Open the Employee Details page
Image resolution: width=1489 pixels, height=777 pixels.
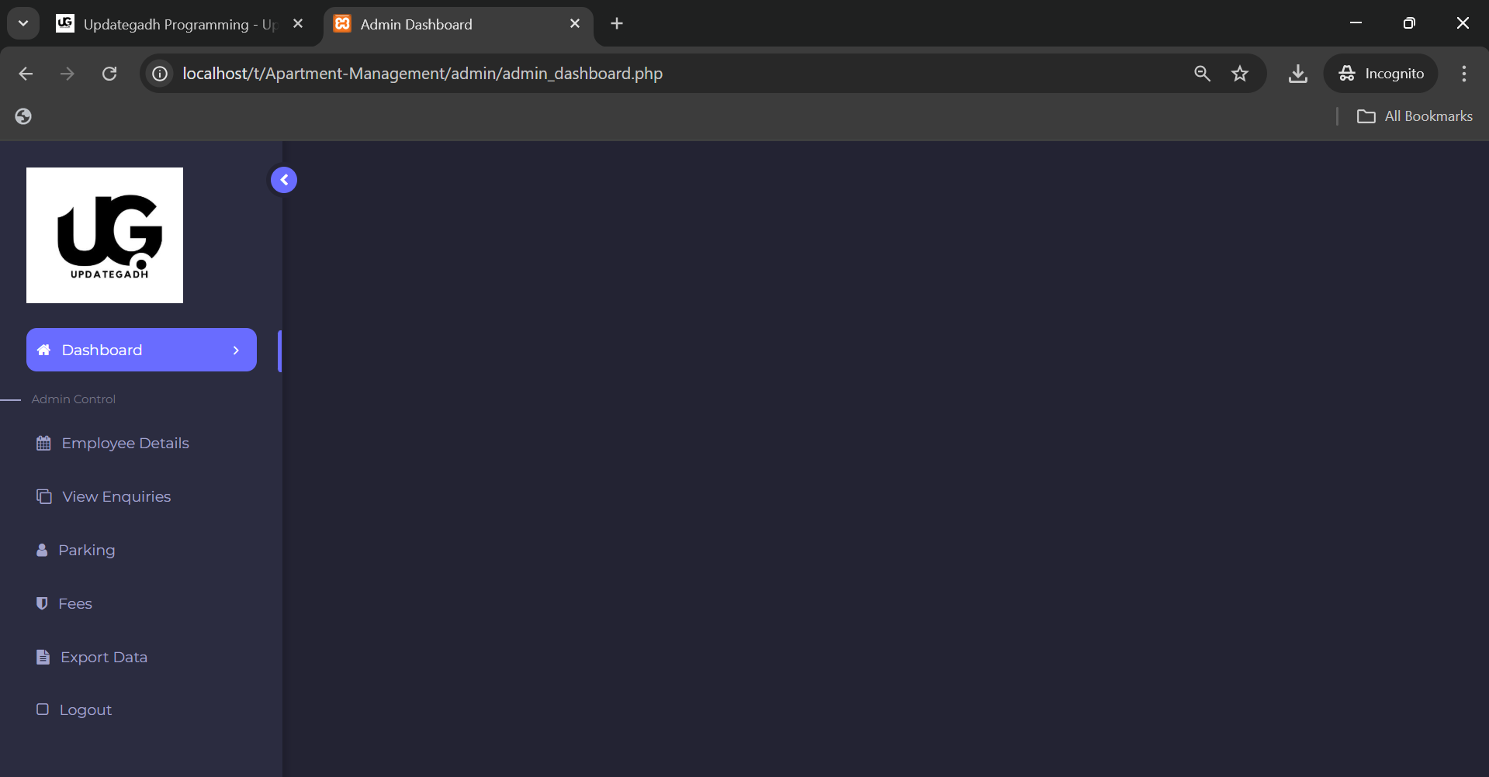pyautogui.click(x=125, y=443)
